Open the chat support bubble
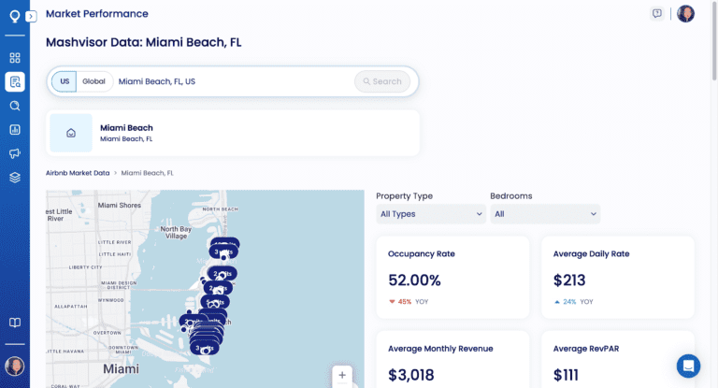This screenshot has width=718, height=388. click(x=688, y=366)
